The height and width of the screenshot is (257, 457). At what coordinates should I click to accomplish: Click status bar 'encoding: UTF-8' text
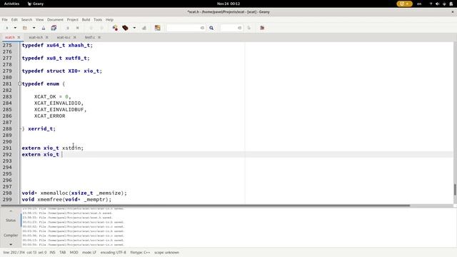pos(113,253)
